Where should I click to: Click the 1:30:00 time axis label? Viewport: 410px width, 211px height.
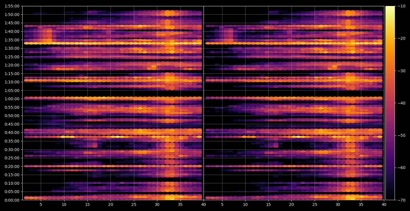pos(12,48)
